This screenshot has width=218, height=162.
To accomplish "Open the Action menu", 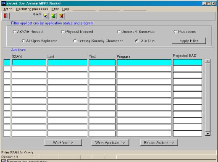I will 8,9.
